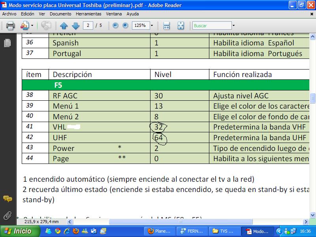Click the network computers tray icon
Image resolution: width=316 pixels, height=237 pixels.
pos(293,231)
